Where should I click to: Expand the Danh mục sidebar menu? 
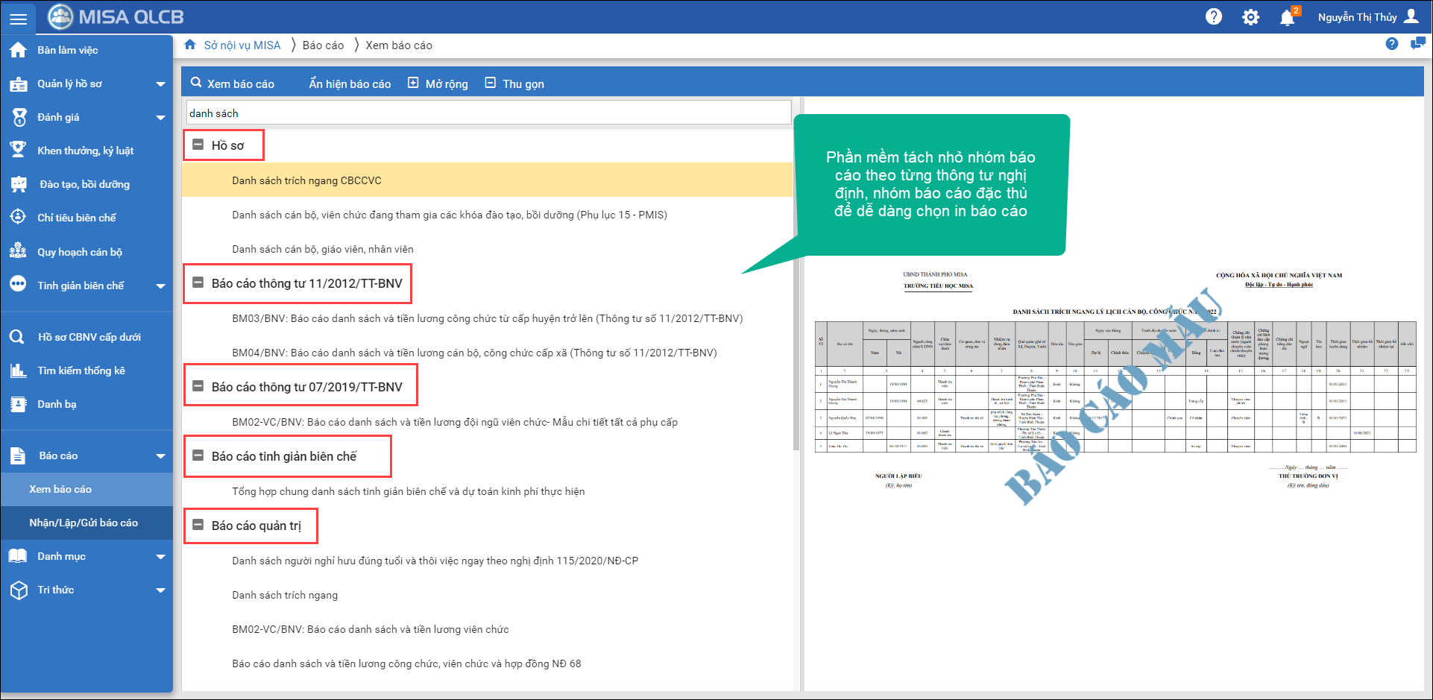click(x=160, y=557)
